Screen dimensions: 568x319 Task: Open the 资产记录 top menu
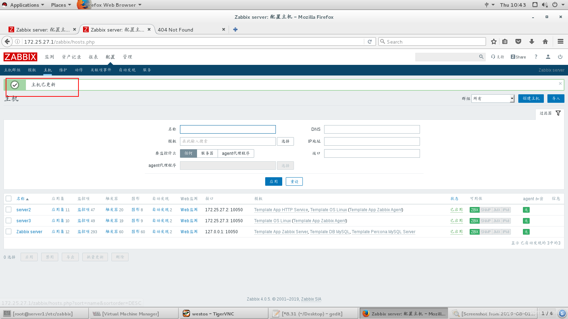(71, 57)
